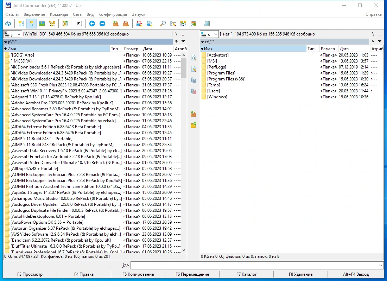Click the blue back arrow icon
Viewport: 387px width, 281px height.
click(x=92, y=24)
